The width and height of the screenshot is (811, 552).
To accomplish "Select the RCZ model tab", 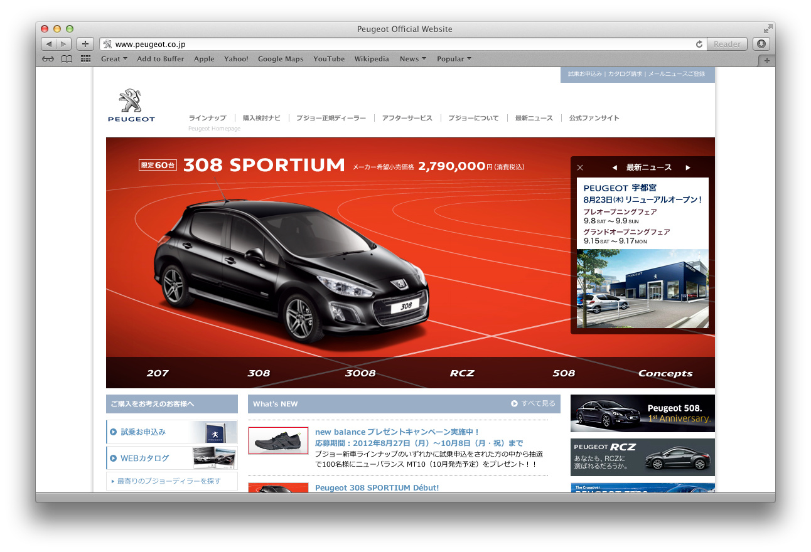I will [x=462, y=373].
